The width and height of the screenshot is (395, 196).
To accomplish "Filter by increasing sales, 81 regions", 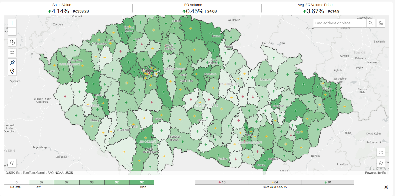I will tap(328, 182).
